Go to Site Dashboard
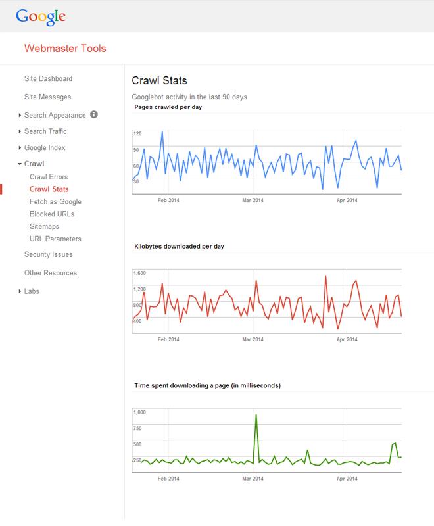Image resolution: width=434 pixels, height=526 pixels. (48, 78)
